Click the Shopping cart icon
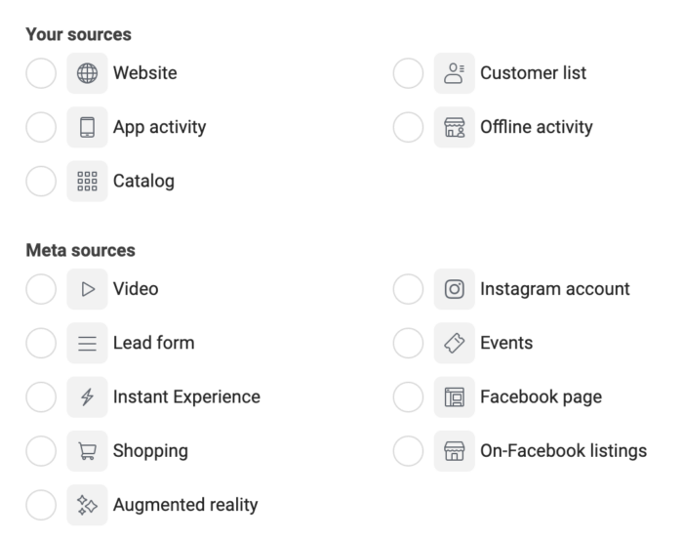The image size is (683, 541). coord(87,451)
